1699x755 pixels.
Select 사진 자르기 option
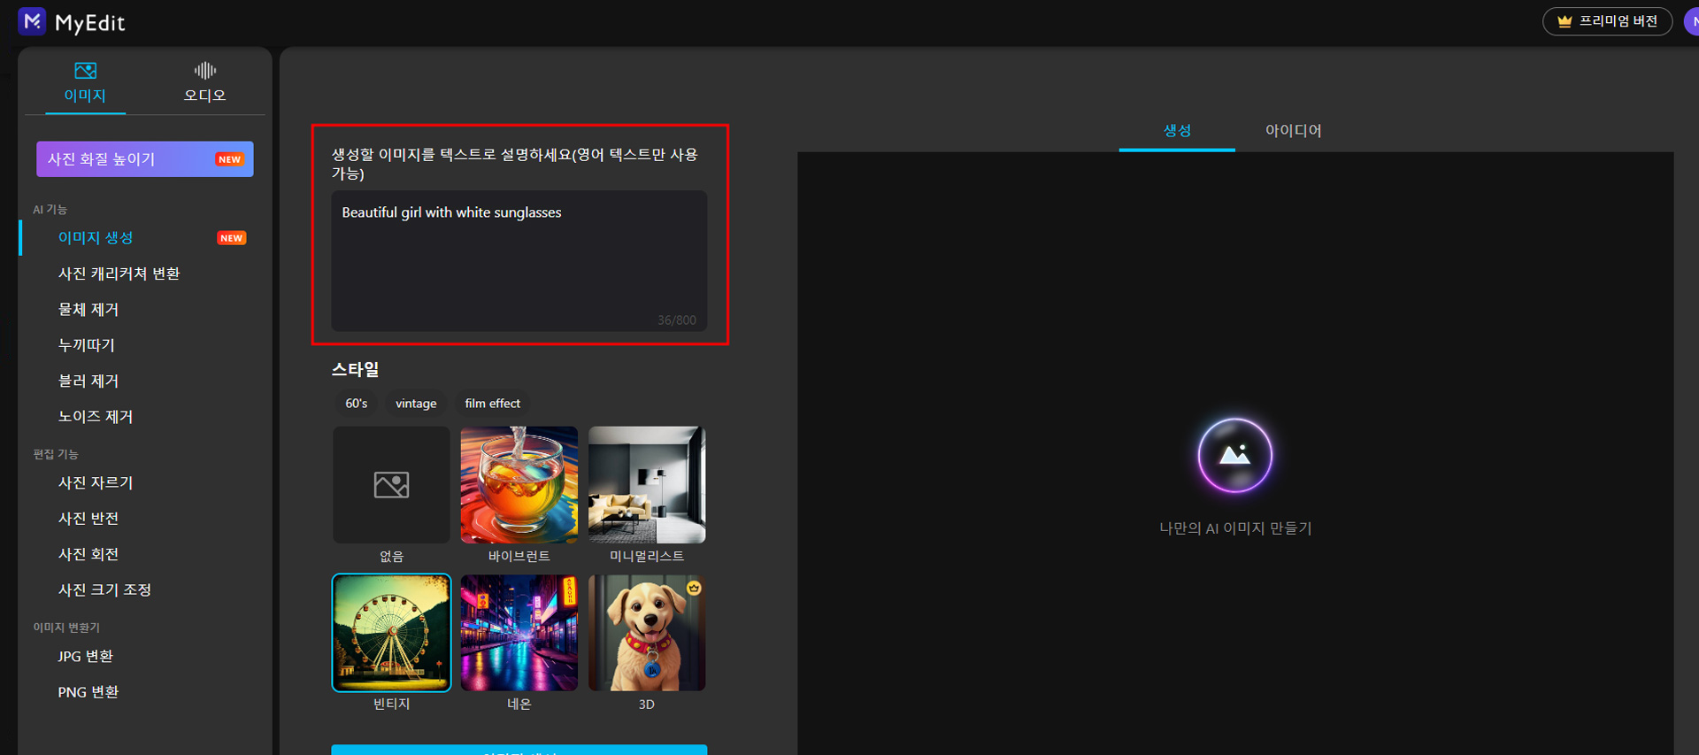tap(96, 482)
